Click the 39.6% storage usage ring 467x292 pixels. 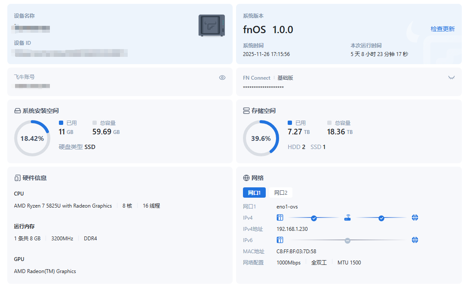pos(261,138)
